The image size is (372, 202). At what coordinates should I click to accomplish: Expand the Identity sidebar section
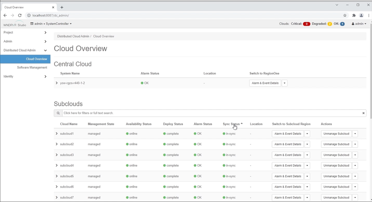pos(25,76)
